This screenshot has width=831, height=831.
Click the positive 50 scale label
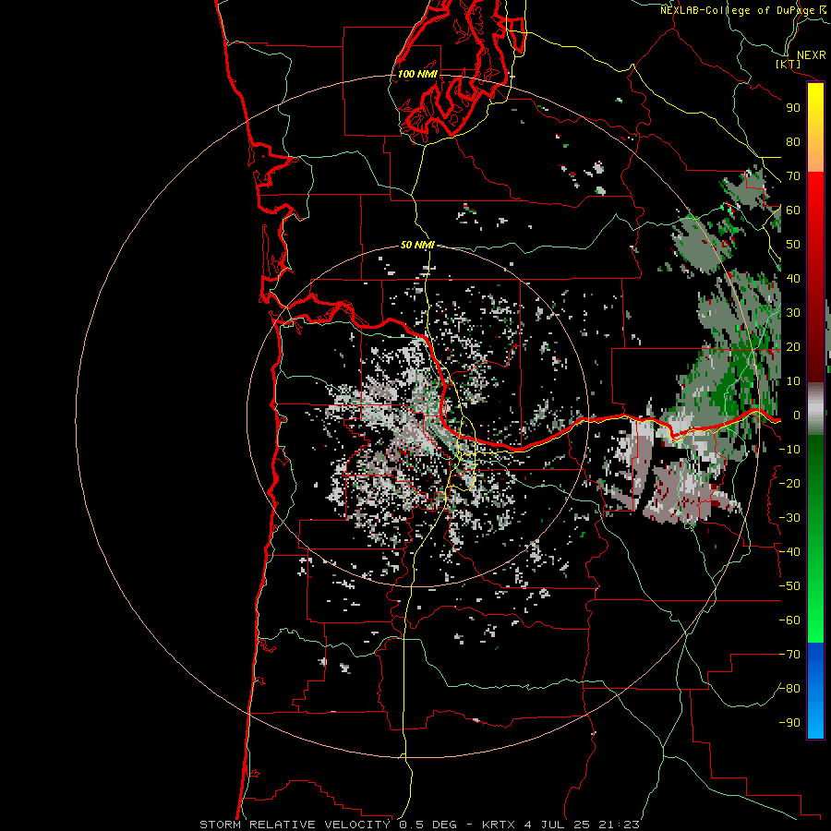pyautogui.click(x=793, y=245)
